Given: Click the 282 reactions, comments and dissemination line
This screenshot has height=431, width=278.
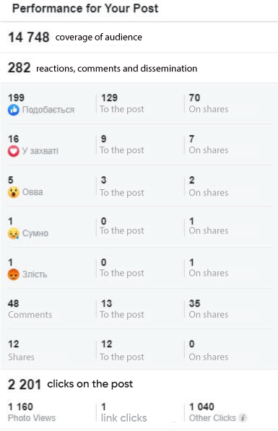Looking at the screenshot, I should [x=139, y=68].
